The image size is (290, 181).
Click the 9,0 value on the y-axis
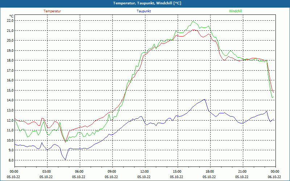click(11, 150)
